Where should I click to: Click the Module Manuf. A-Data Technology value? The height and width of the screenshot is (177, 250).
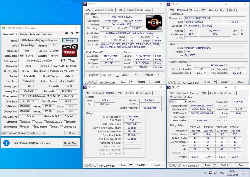(x=202, y=109)
